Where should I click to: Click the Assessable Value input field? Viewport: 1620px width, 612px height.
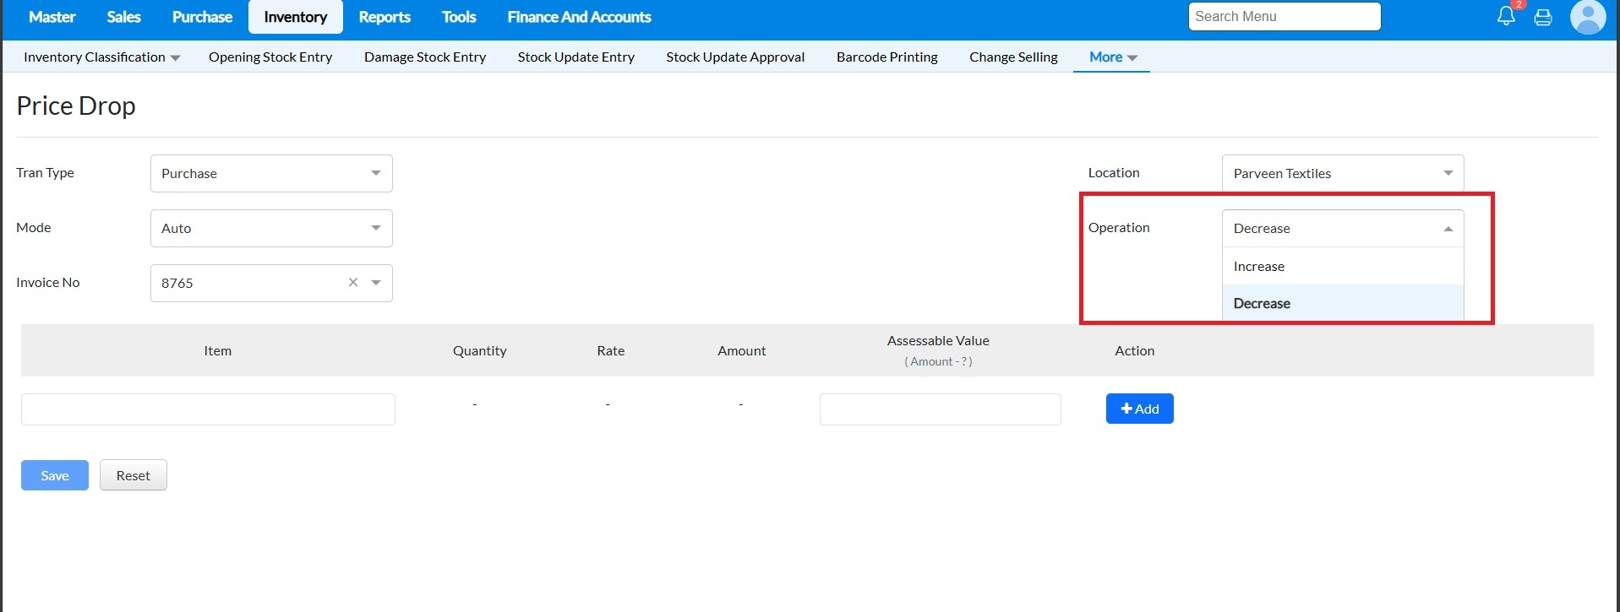940,409
